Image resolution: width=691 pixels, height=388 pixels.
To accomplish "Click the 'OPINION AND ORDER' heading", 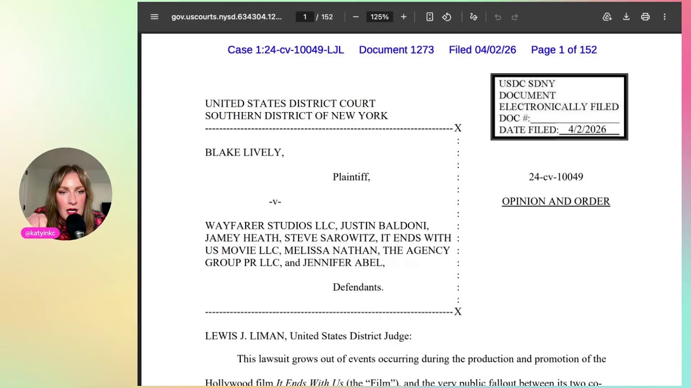I will 556,202.
